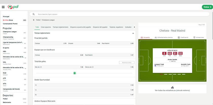
Task: Bet on Chelsea to win at 2.70
Action: (50, 43)
